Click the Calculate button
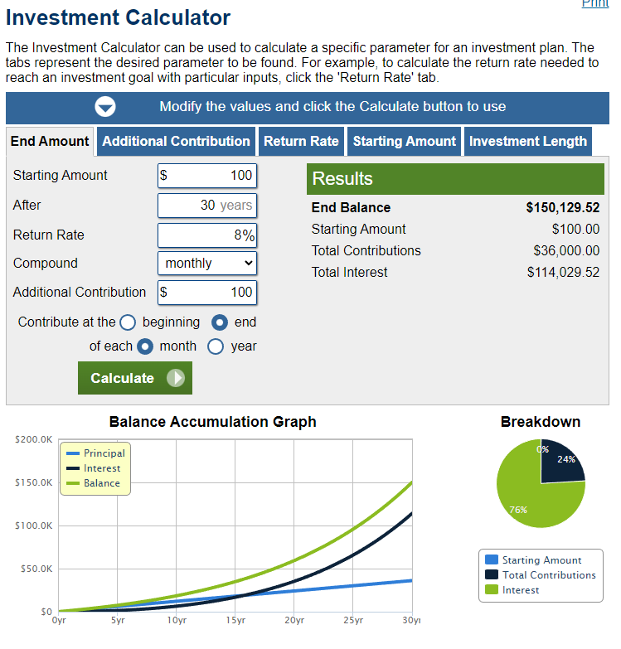621x649 pixels. [135, 378]
